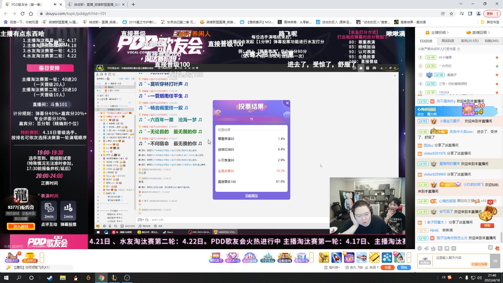
Task: Open the 滤 danmaku filter icon
Action: pyautogui.click(x=490, y=248)
